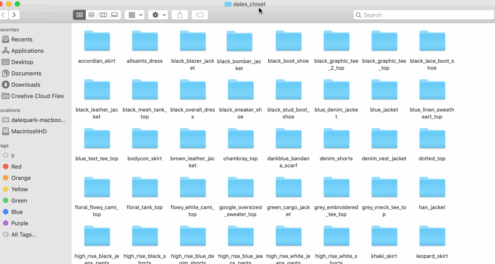
Task: Switch to column view
Action: pyautogui.click(x=103, y=14)
